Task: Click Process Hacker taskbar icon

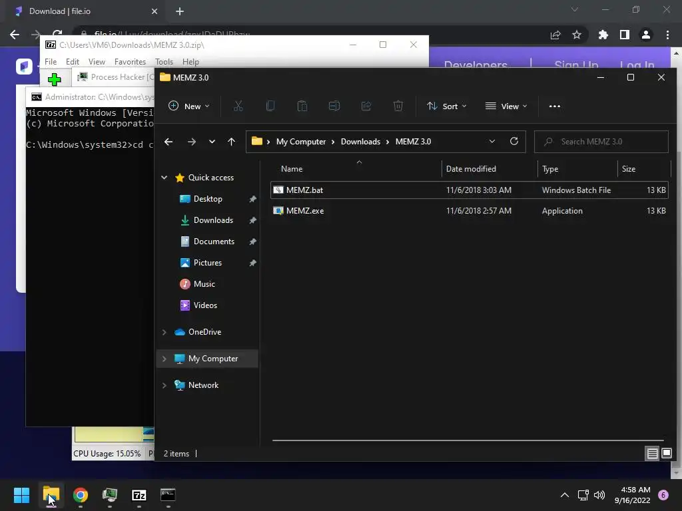Action: click(110, 494)
